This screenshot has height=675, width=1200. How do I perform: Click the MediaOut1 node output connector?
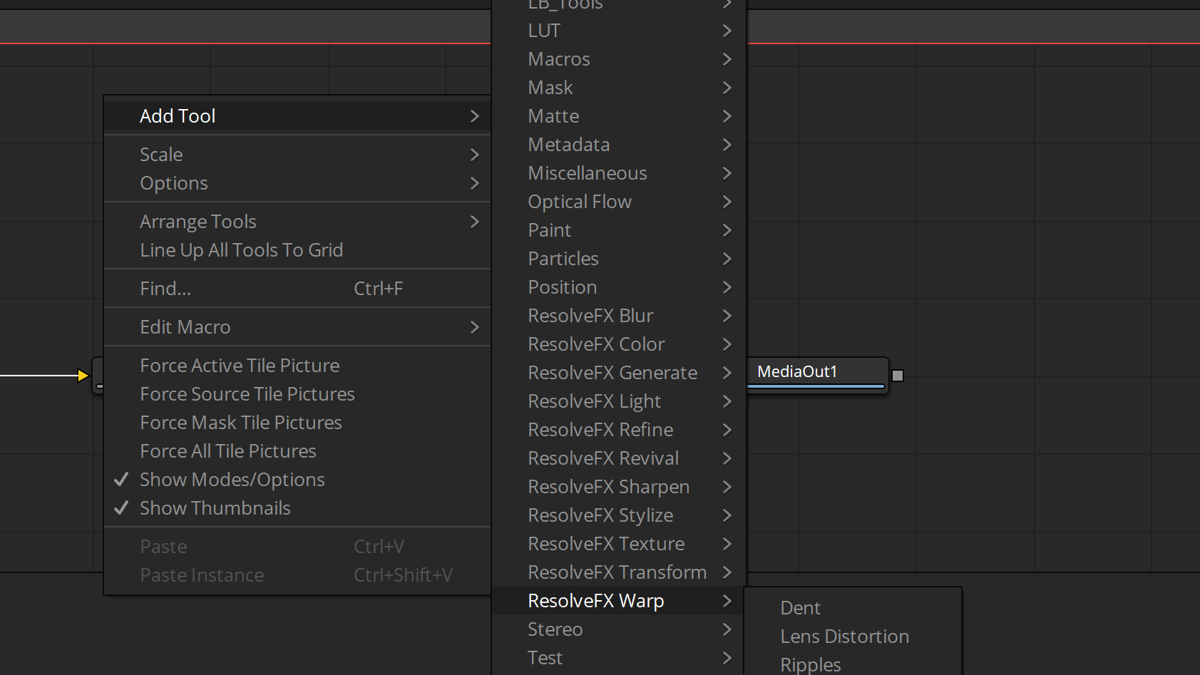898,376
